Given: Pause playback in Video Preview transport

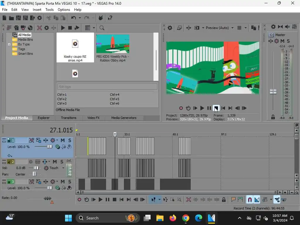Looking at the screenshot, I should [x=209, y=108].
